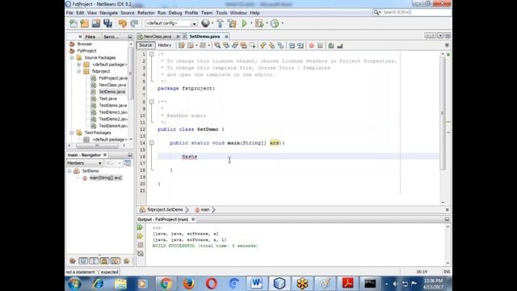Click the New Project toolbar icon
The height and width of the screenshot is (291, 517).
point(84,23)
